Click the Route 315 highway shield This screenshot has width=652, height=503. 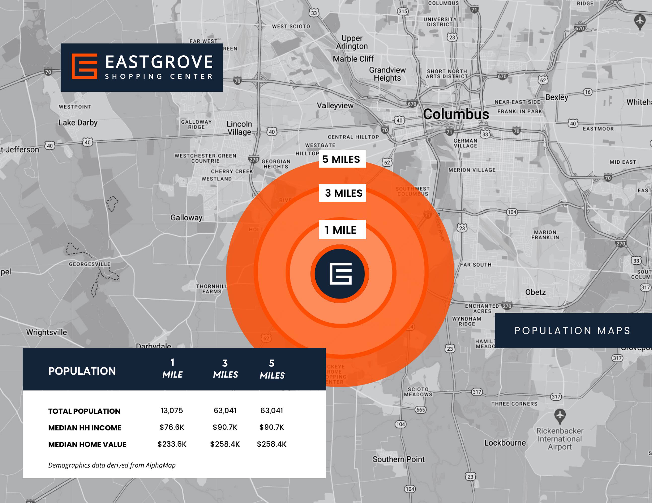pyautogui.click(x=403, y=12)
